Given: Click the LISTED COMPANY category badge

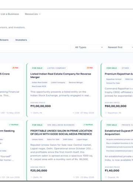Looking at the screenshot, I should 57,68.
